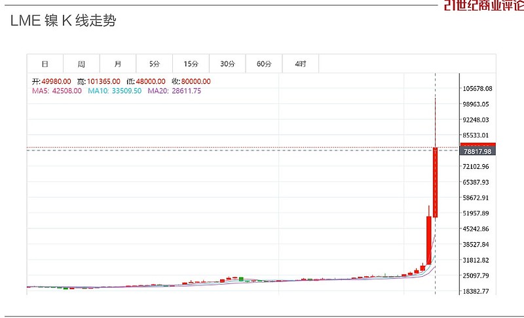Screen dimensions: 524x318
Task: Click the 78817.98 crosshair price label
Action: [x=477, y=152]
